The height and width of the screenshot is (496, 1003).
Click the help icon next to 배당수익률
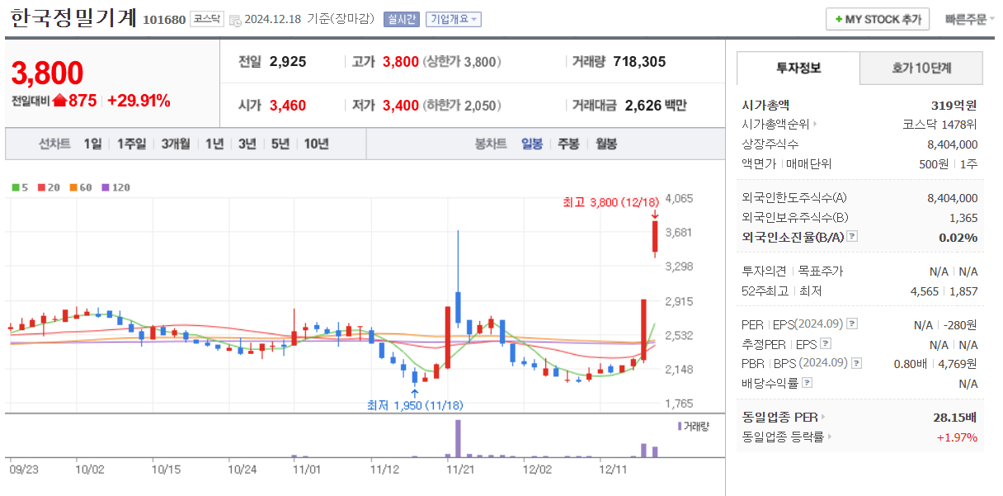click(x=807, y=383)
